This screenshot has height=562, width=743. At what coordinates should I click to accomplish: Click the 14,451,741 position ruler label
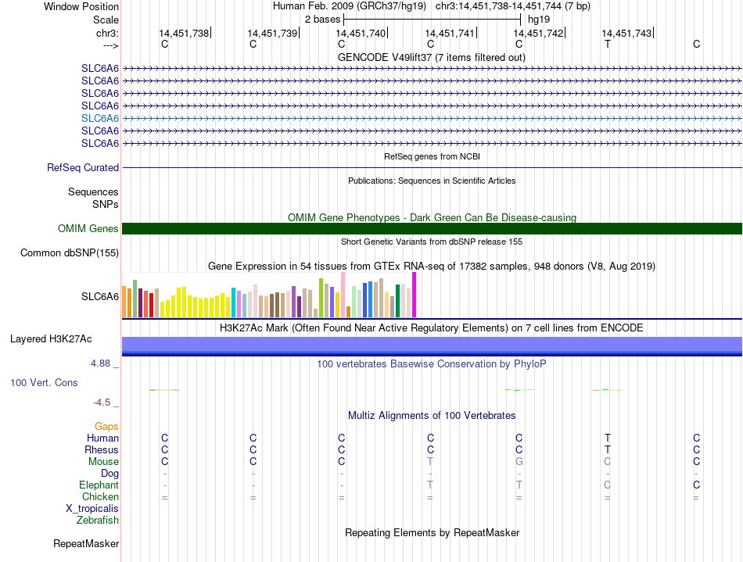coord(450,33)
